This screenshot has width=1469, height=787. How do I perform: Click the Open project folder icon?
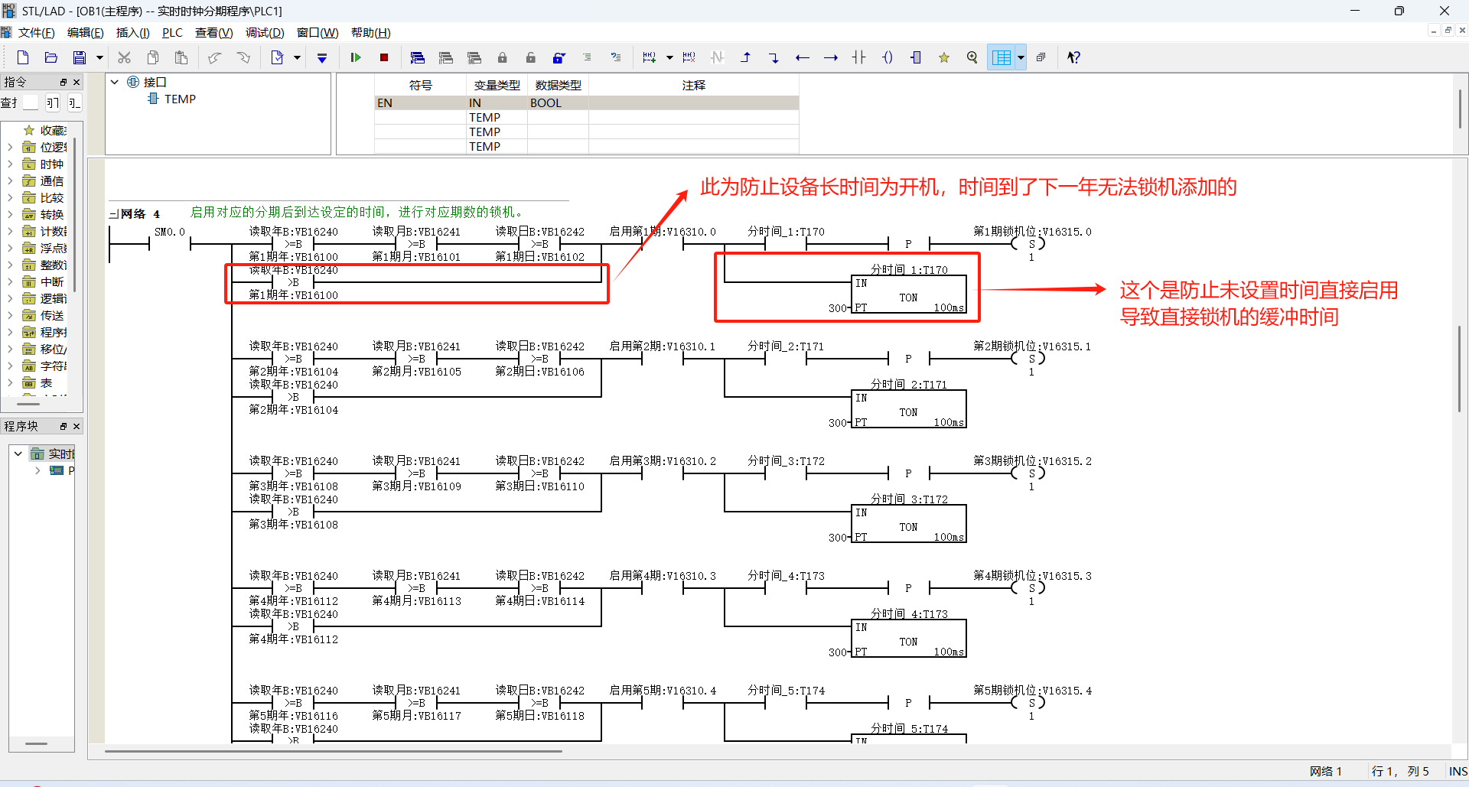point(51,57)
